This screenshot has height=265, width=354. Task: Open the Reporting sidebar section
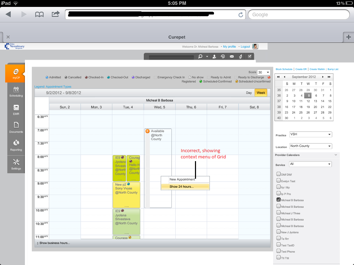coord(16,145)
